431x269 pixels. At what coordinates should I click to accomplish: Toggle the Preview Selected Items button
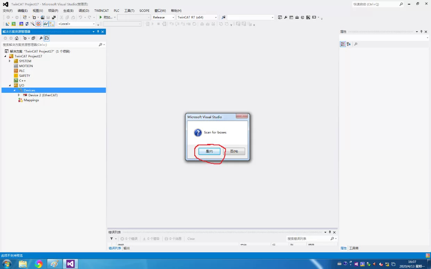[47, 38]
